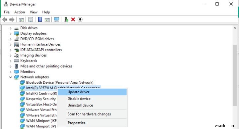239x129 pixels.
Task: Select the Keyboards label
Action: click(29, 61)
